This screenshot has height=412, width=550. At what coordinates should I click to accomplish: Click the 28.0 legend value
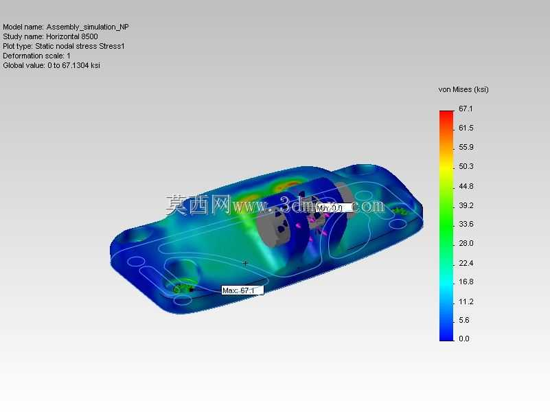[466, 243]
